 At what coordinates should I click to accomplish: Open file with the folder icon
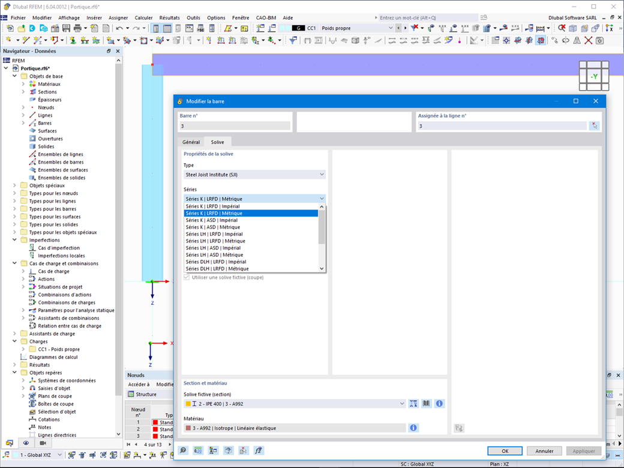click(x=21, y=28)
